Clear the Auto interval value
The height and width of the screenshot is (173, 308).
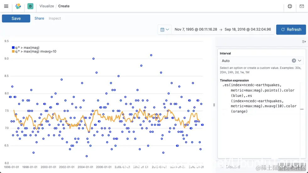pos(294,61)
